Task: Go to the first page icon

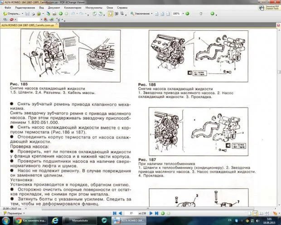Action: tap(114, 213)
